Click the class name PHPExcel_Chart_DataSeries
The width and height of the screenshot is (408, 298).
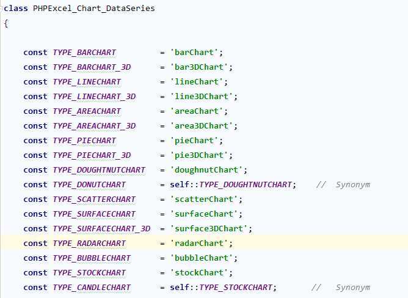coord(94,9)
